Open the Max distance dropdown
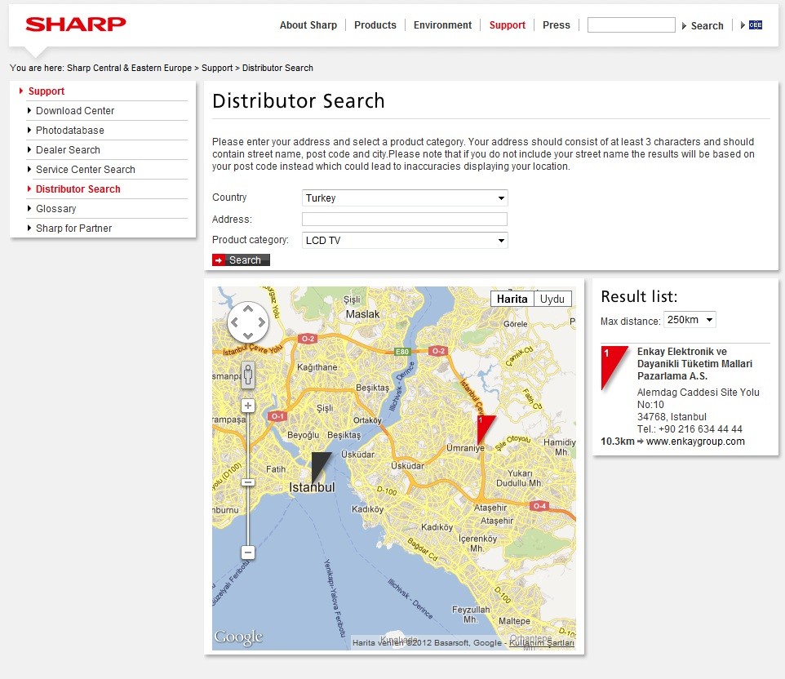This screenshot has width=785, height=679. [x=690, y=320]
